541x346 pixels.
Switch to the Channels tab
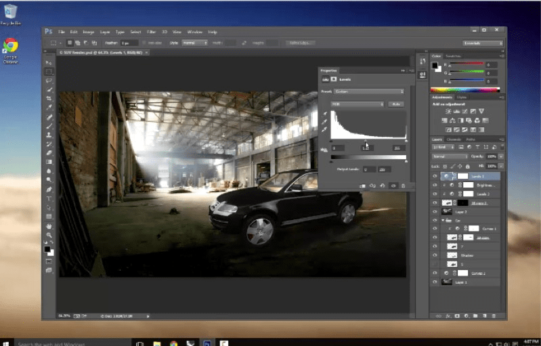[x=454, y=139]
